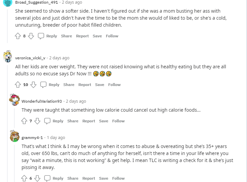Upvote WonderfulVariation93's reply
247x182 pixels.
click(24, 121)
